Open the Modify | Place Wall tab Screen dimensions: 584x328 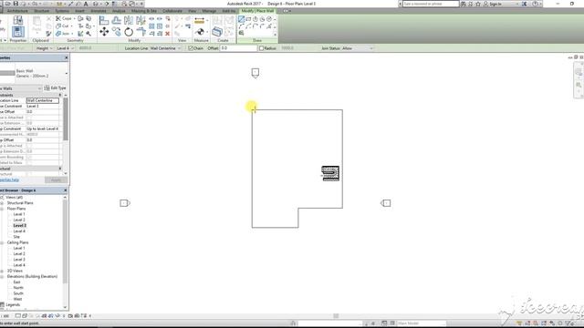(257, 11)
